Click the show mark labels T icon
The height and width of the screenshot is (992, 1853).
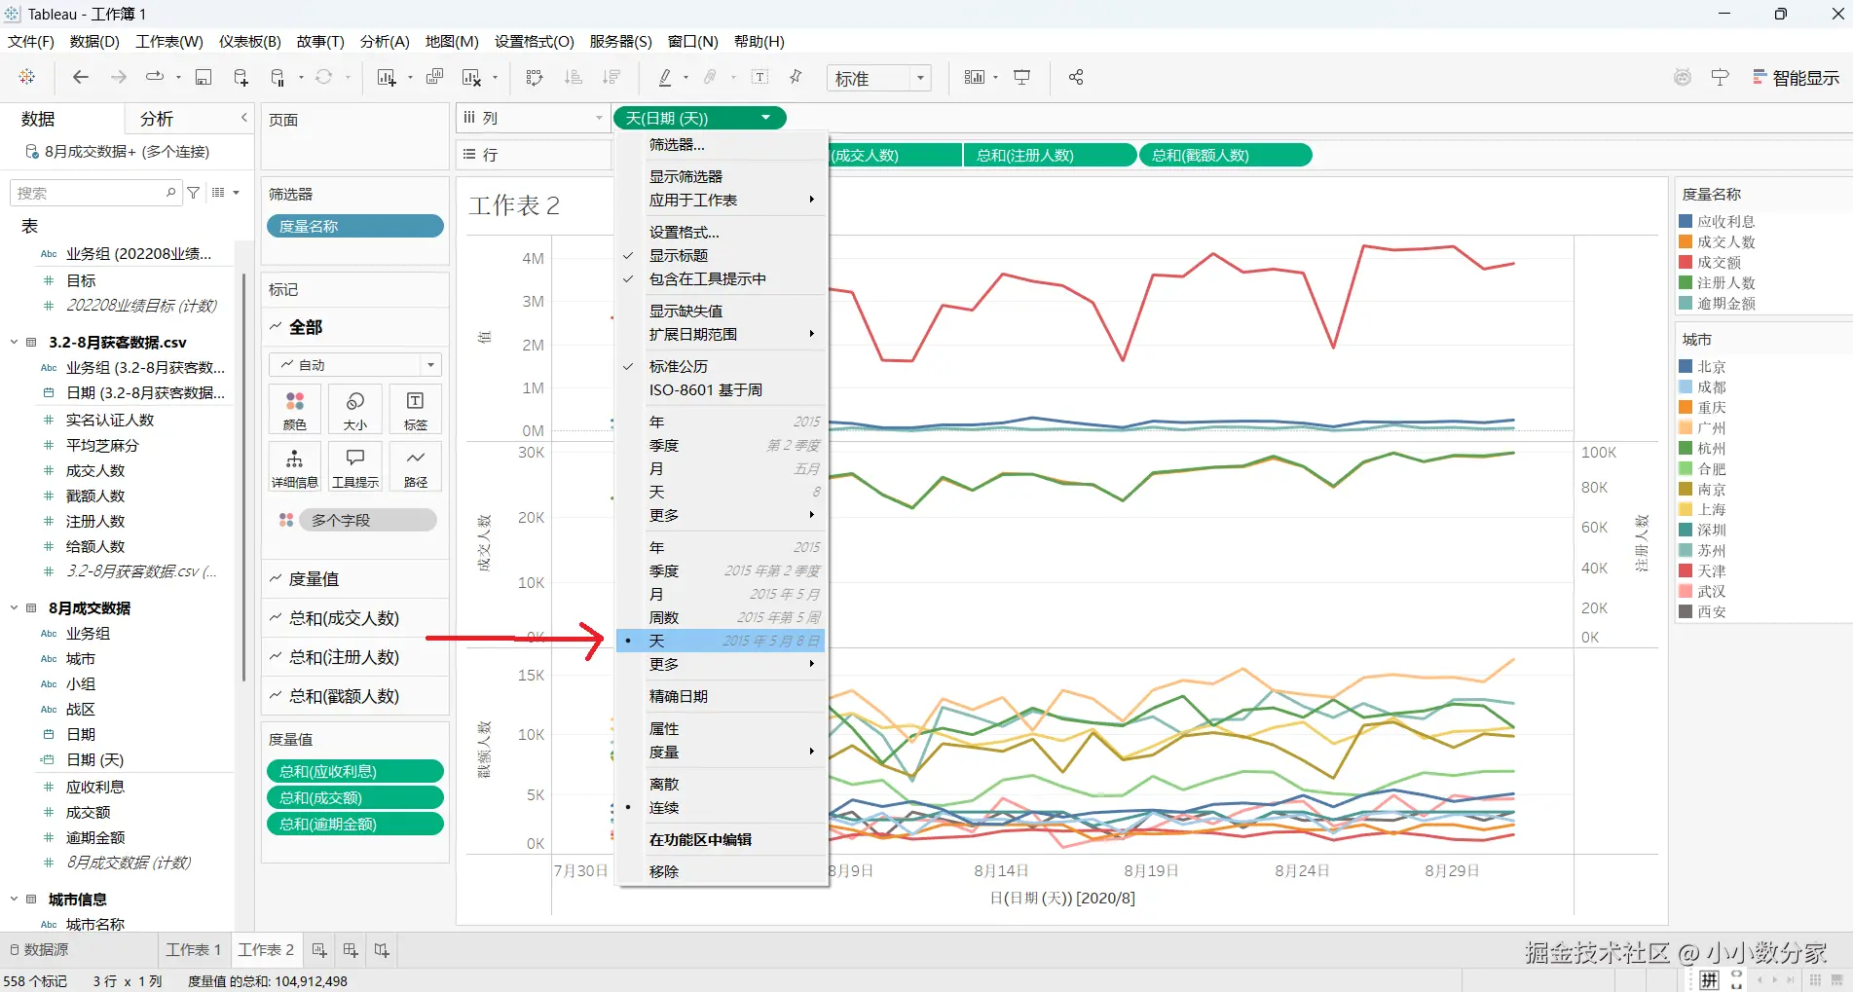tap(760, 77)
